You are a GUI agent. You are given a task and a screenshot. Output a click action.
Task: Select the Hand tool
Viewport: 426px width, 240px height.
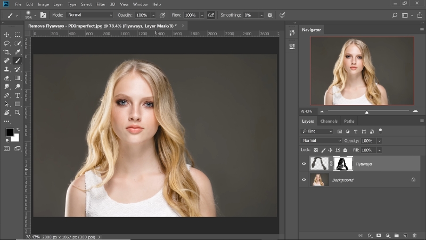6,113
